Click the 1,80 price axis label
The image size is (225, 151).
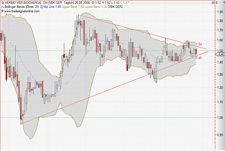220,21
